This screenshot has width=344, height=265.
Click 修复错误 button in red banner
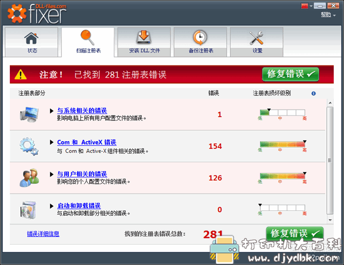(x=290, y=74)
